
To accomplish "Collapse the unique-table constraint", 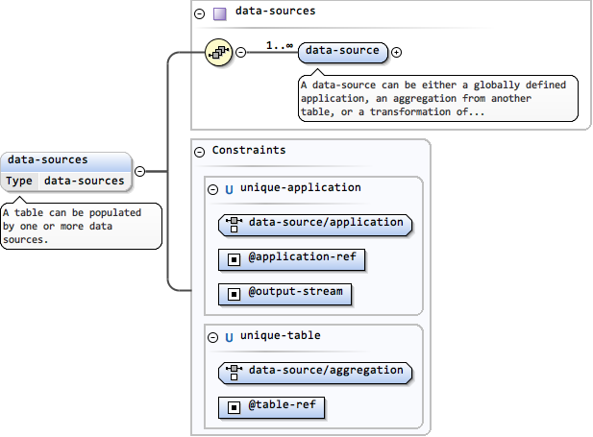I will point(213,337).
